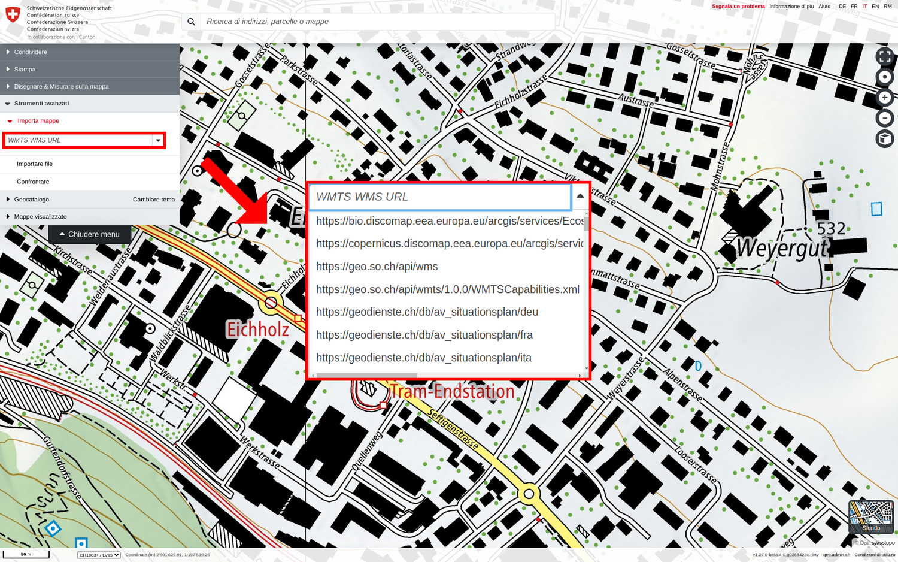Toggle fullscreen mode with the expand icon
The width and height of the screenshot is (898, 562).
tap(885, 56)
